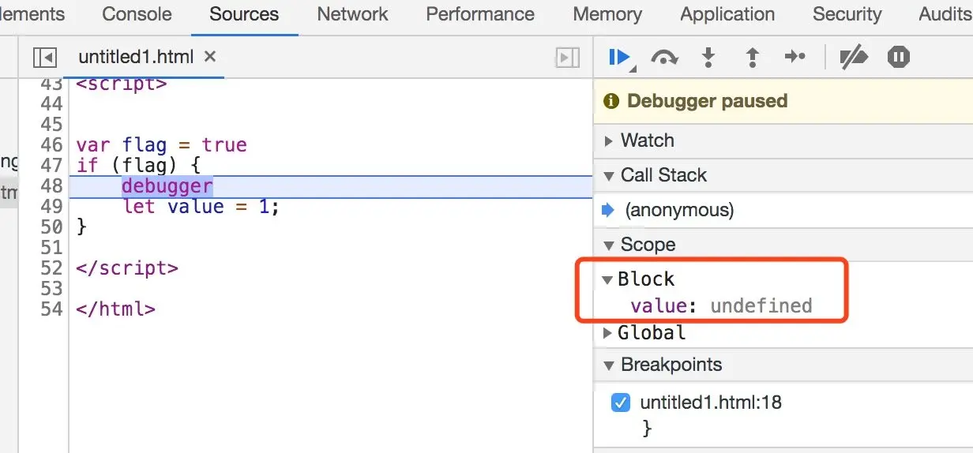Collapse the Block scope entry
The height and width of the screenshot is (453, 973).
[607, 279]
